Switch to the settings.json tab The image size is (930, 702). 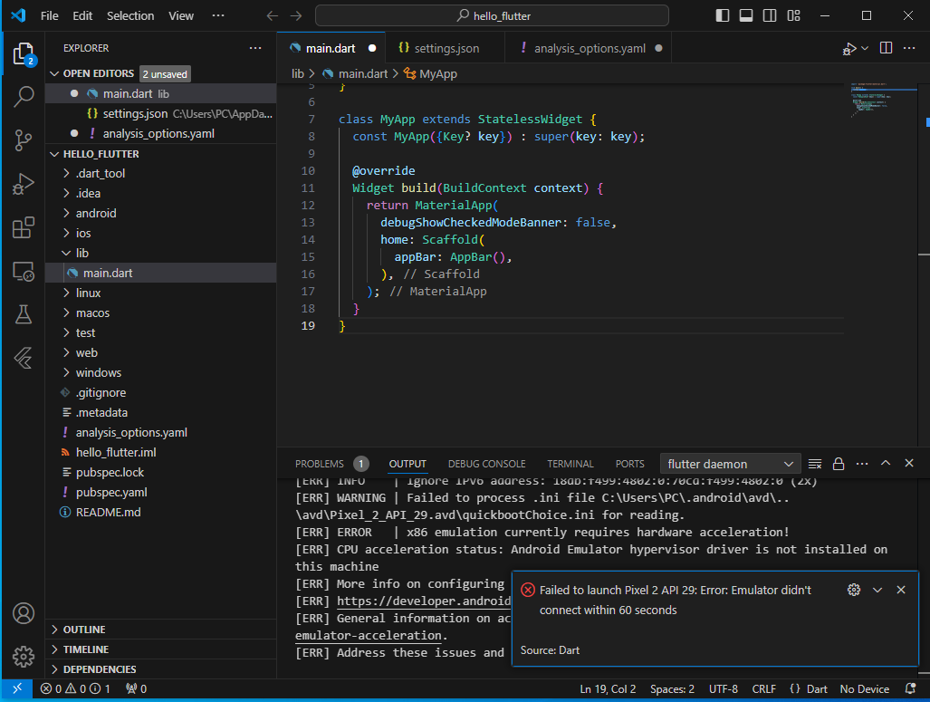445,48
